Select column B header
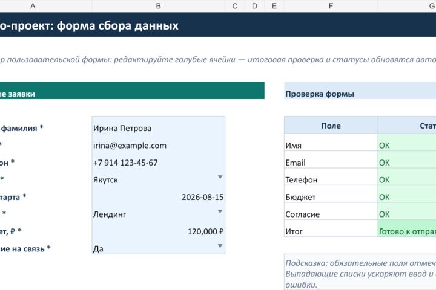 click(159, 6)
